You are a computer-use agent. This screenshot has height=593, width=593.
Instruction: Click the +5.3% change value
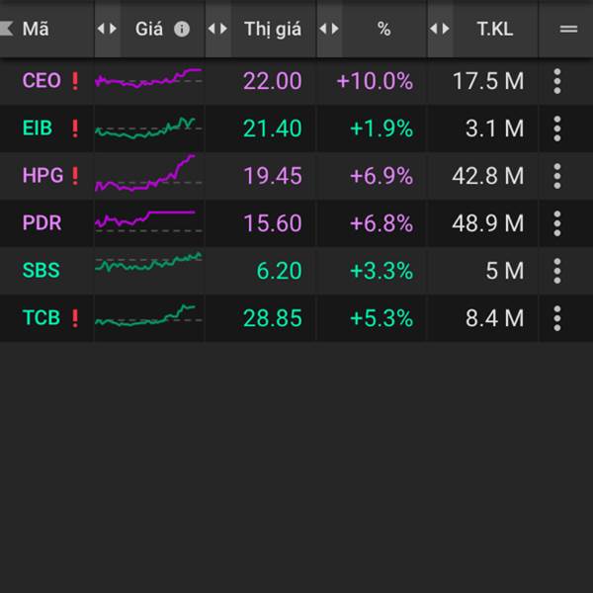pyautogui.click(x=381, y=318)
